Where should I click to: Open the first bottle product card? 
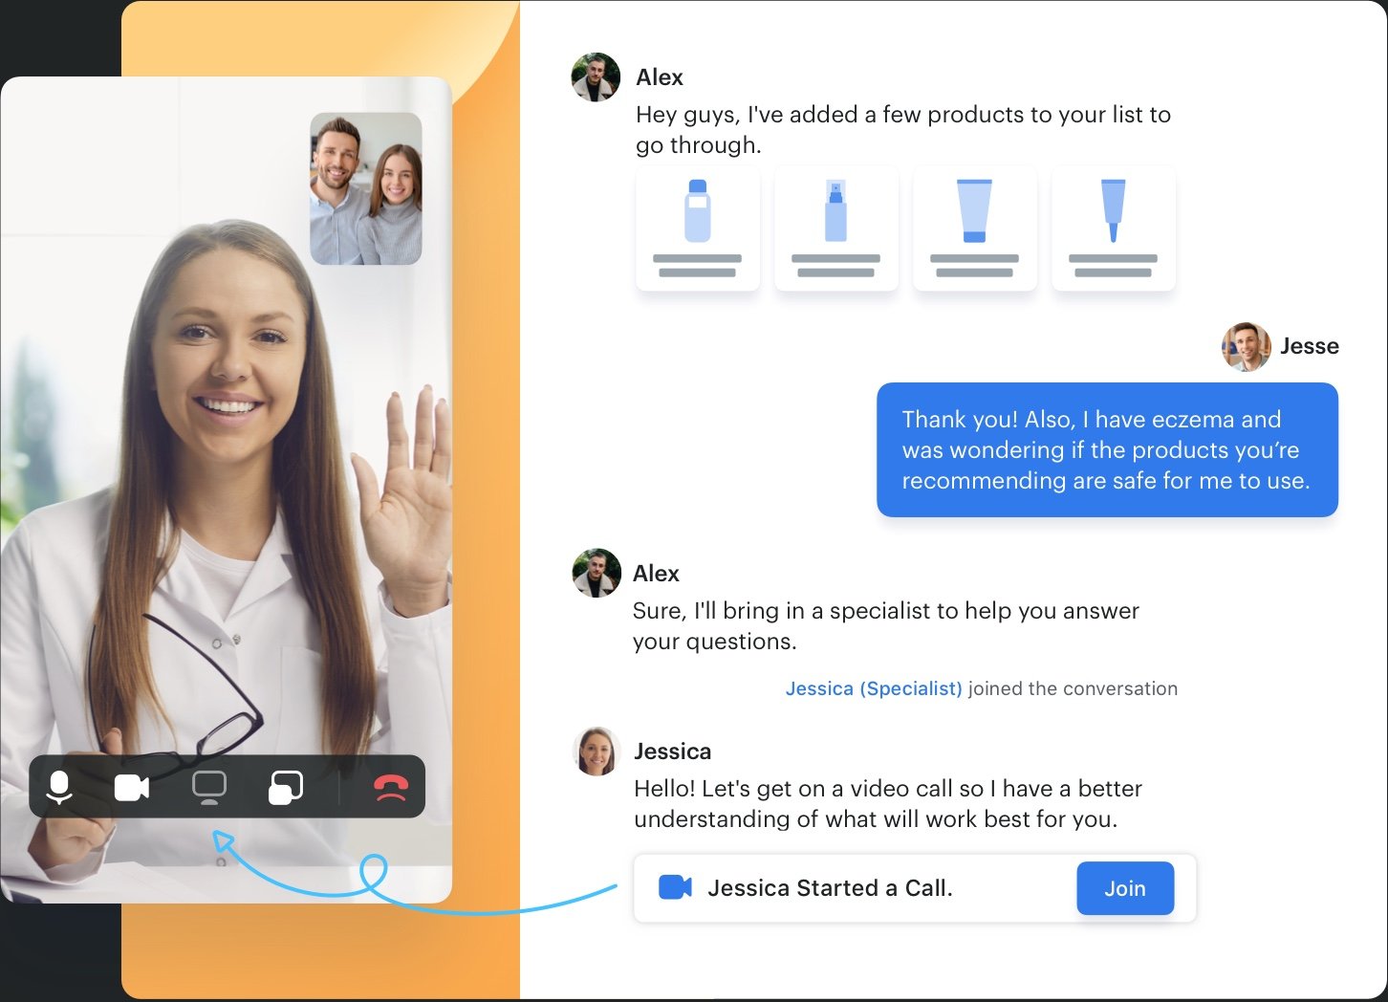point(697,229)
